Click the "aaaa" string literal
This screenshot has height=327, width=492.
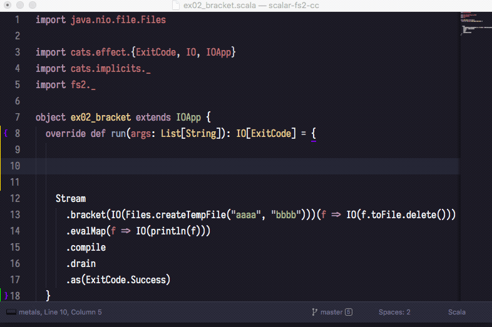click(x=246, y=214)
